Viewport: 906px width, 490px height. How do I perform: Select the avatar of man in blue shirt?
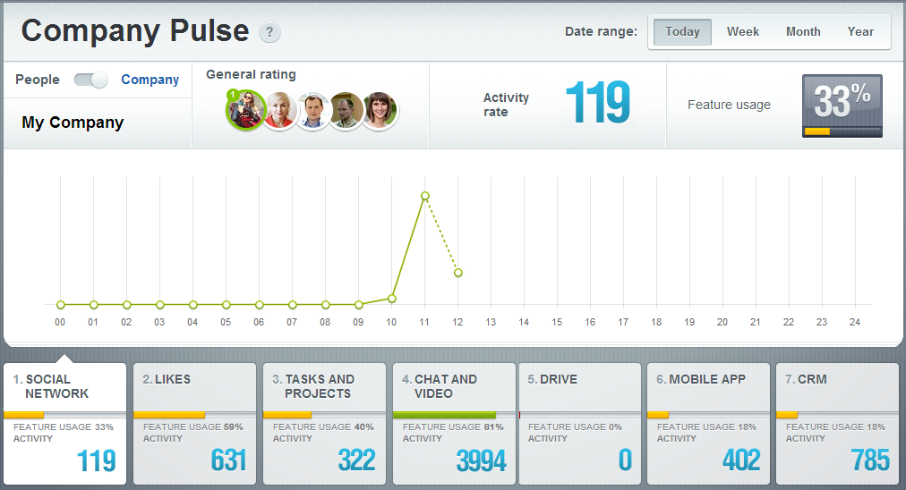tap(313, 111)
